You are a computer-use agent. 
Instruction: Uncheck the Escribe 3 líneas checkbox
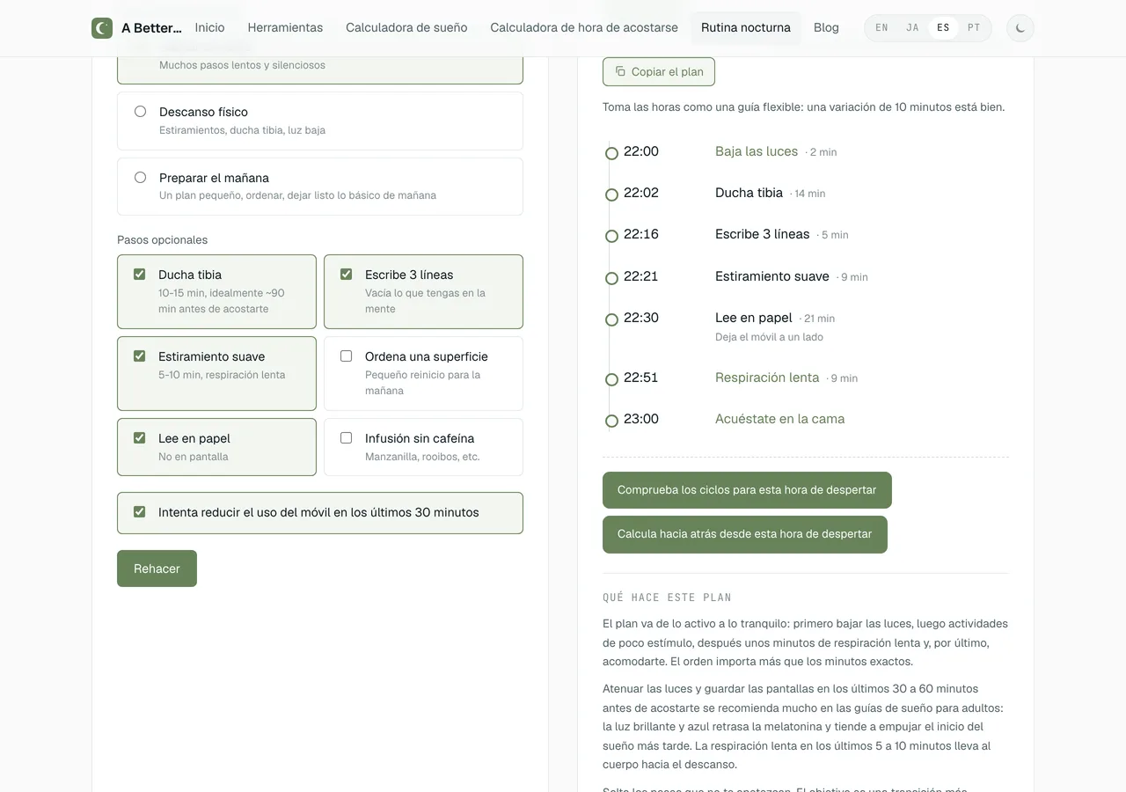346,274
